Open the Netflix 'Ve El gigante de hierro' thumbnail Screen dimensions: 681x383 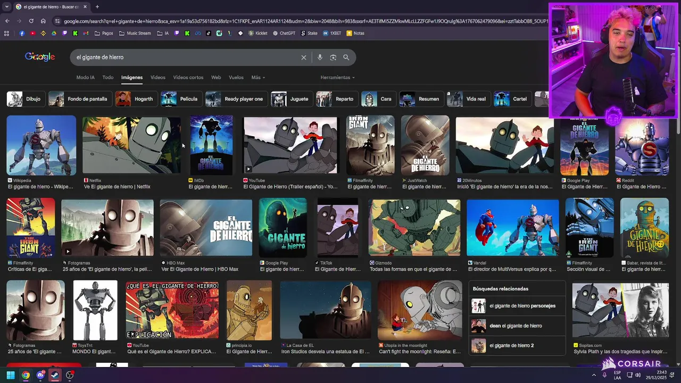point(131,145)
